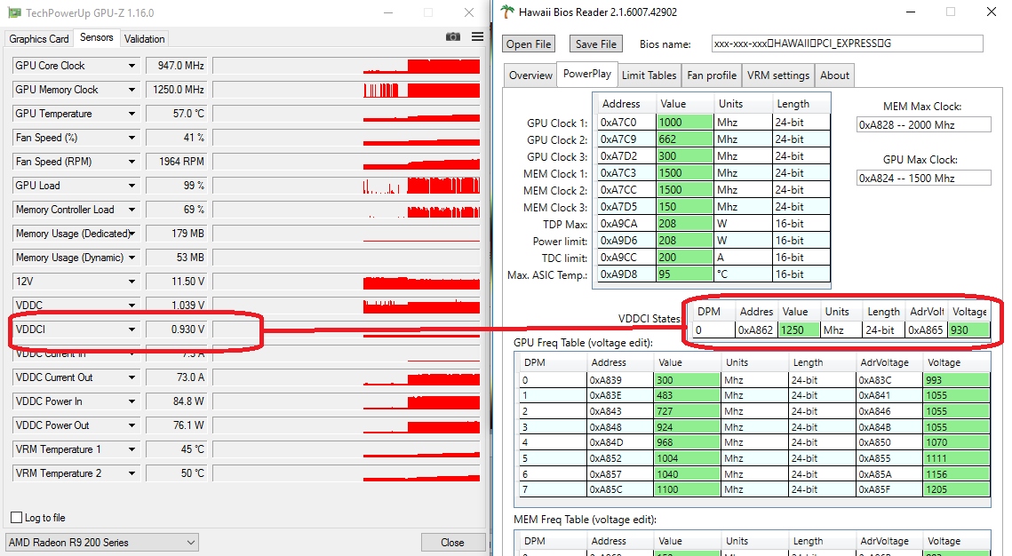
Task: Enable the Log to file checkbox
Action: coord(17,517)
